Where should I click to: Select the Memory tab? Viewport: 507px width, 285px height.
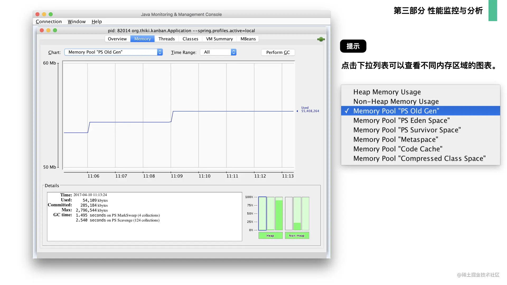[142, 39]
